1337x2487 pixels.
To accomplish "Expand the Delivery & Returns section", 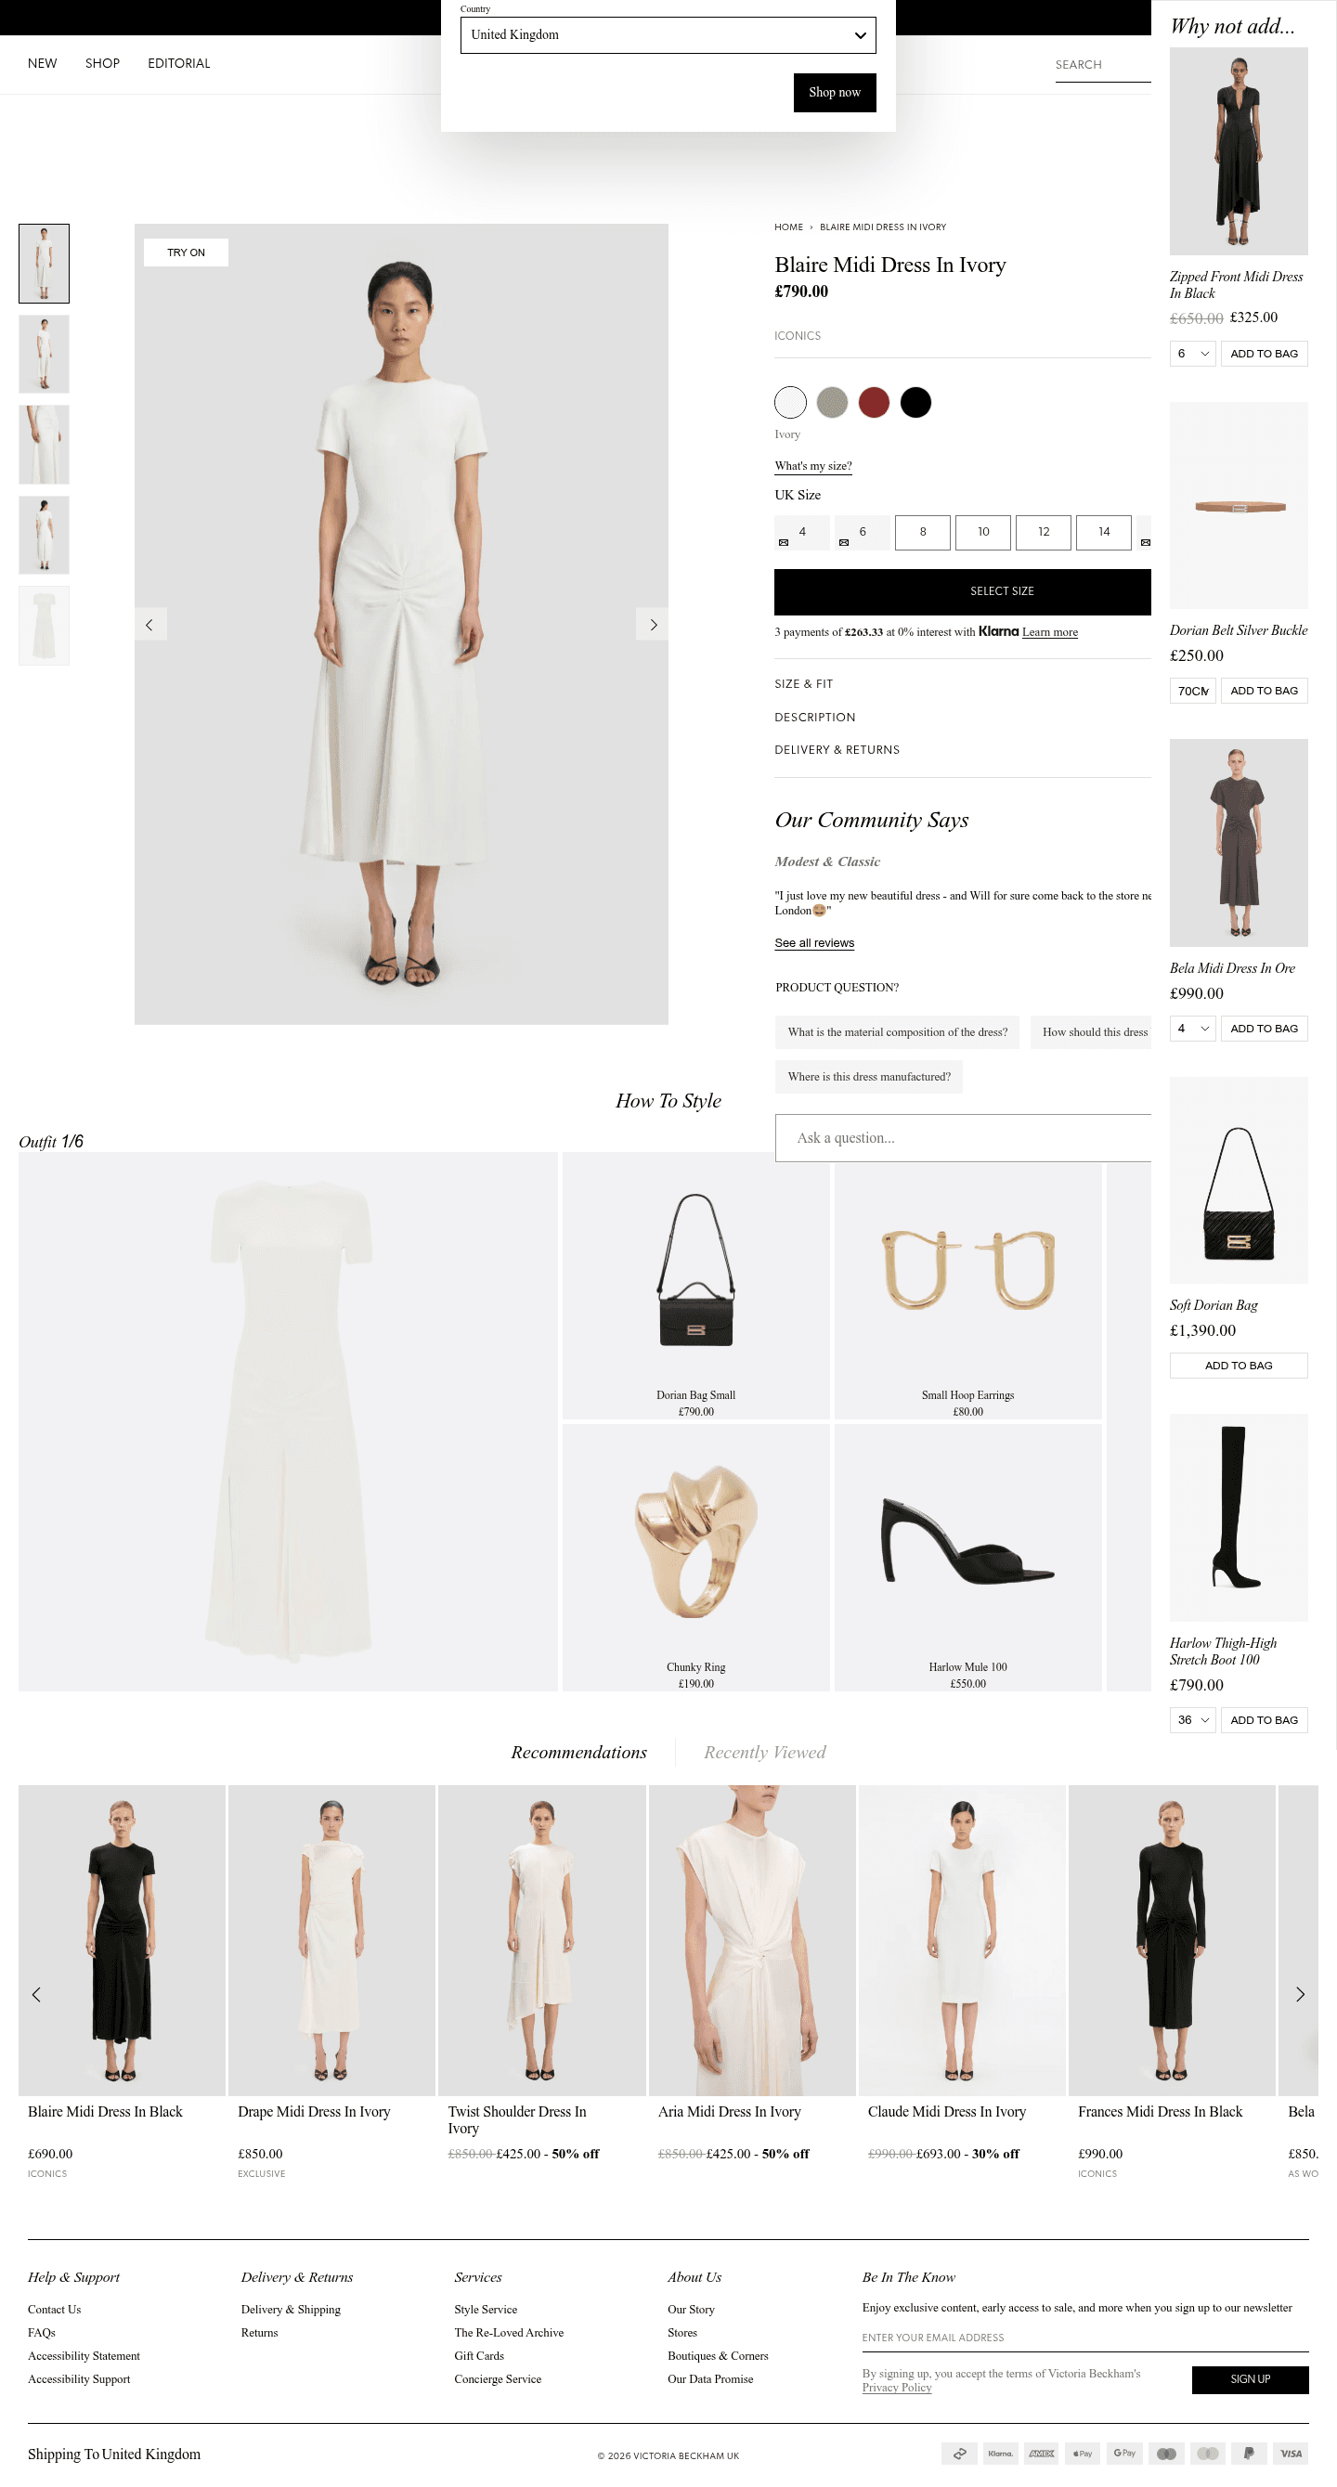I will tap(837, 750).
